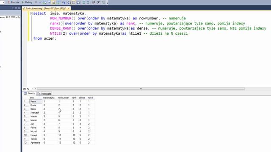Select the Tomek cell in results
This screenshot has height=152, width=271.
click(36, 139)
